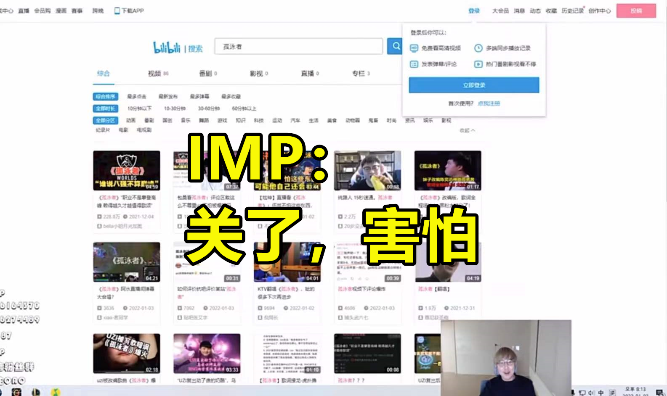Image resolution: width=667 pixels, height=396 pixels.
Task: Sort results by 最新发布
Action: [168, 97]
